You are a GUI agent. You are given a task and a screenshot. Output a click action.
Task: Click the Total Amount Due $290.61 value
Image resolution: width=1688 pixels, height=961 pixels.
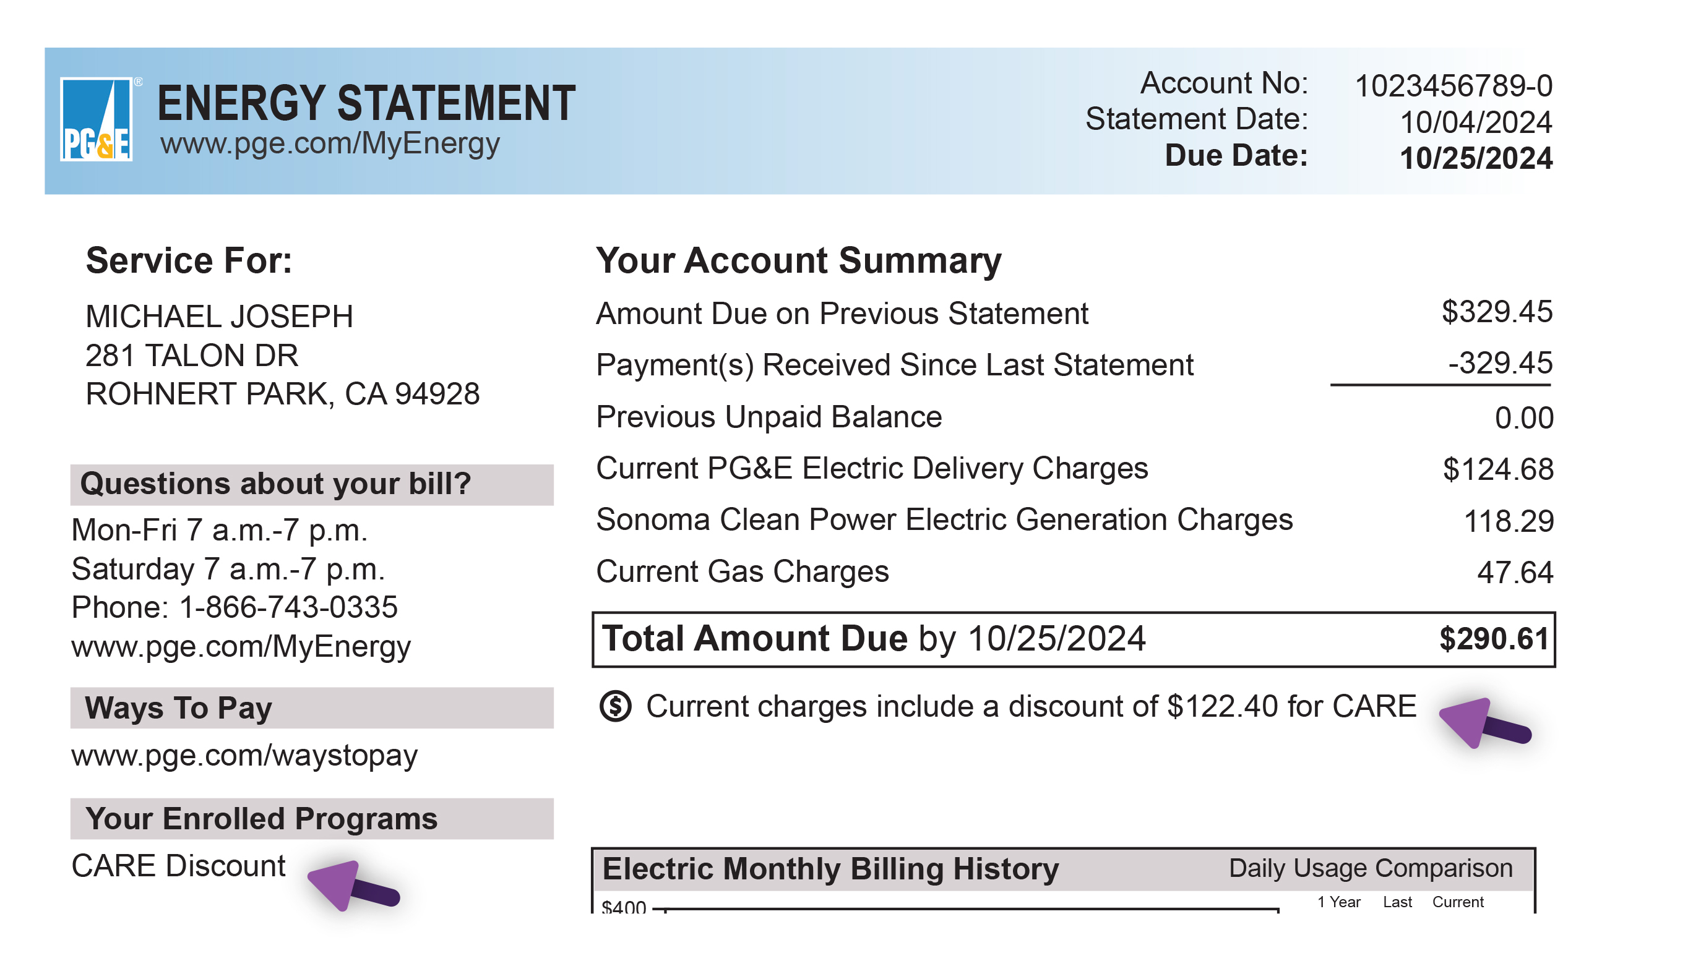point(1494,639)
